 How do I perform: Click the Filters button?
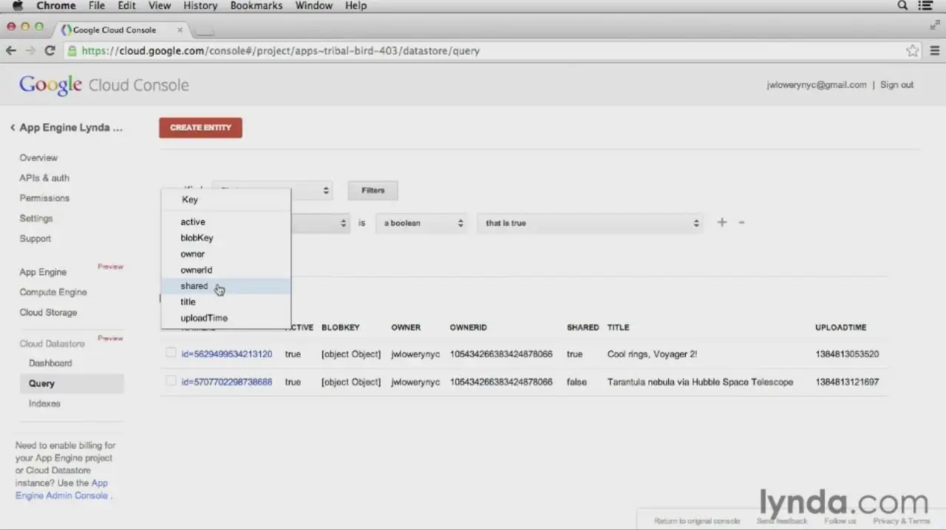[373, 190]
